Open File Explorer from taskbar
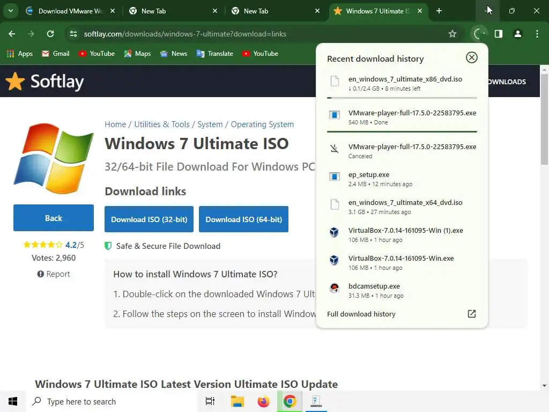 (238, 401)
